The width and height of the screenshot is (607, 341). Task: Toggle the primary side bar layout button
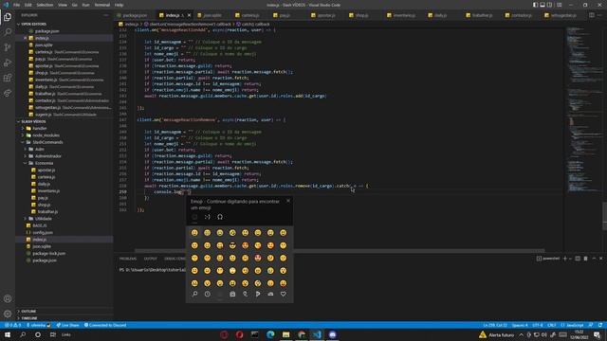pyautogui.click(x=535, y=5)
